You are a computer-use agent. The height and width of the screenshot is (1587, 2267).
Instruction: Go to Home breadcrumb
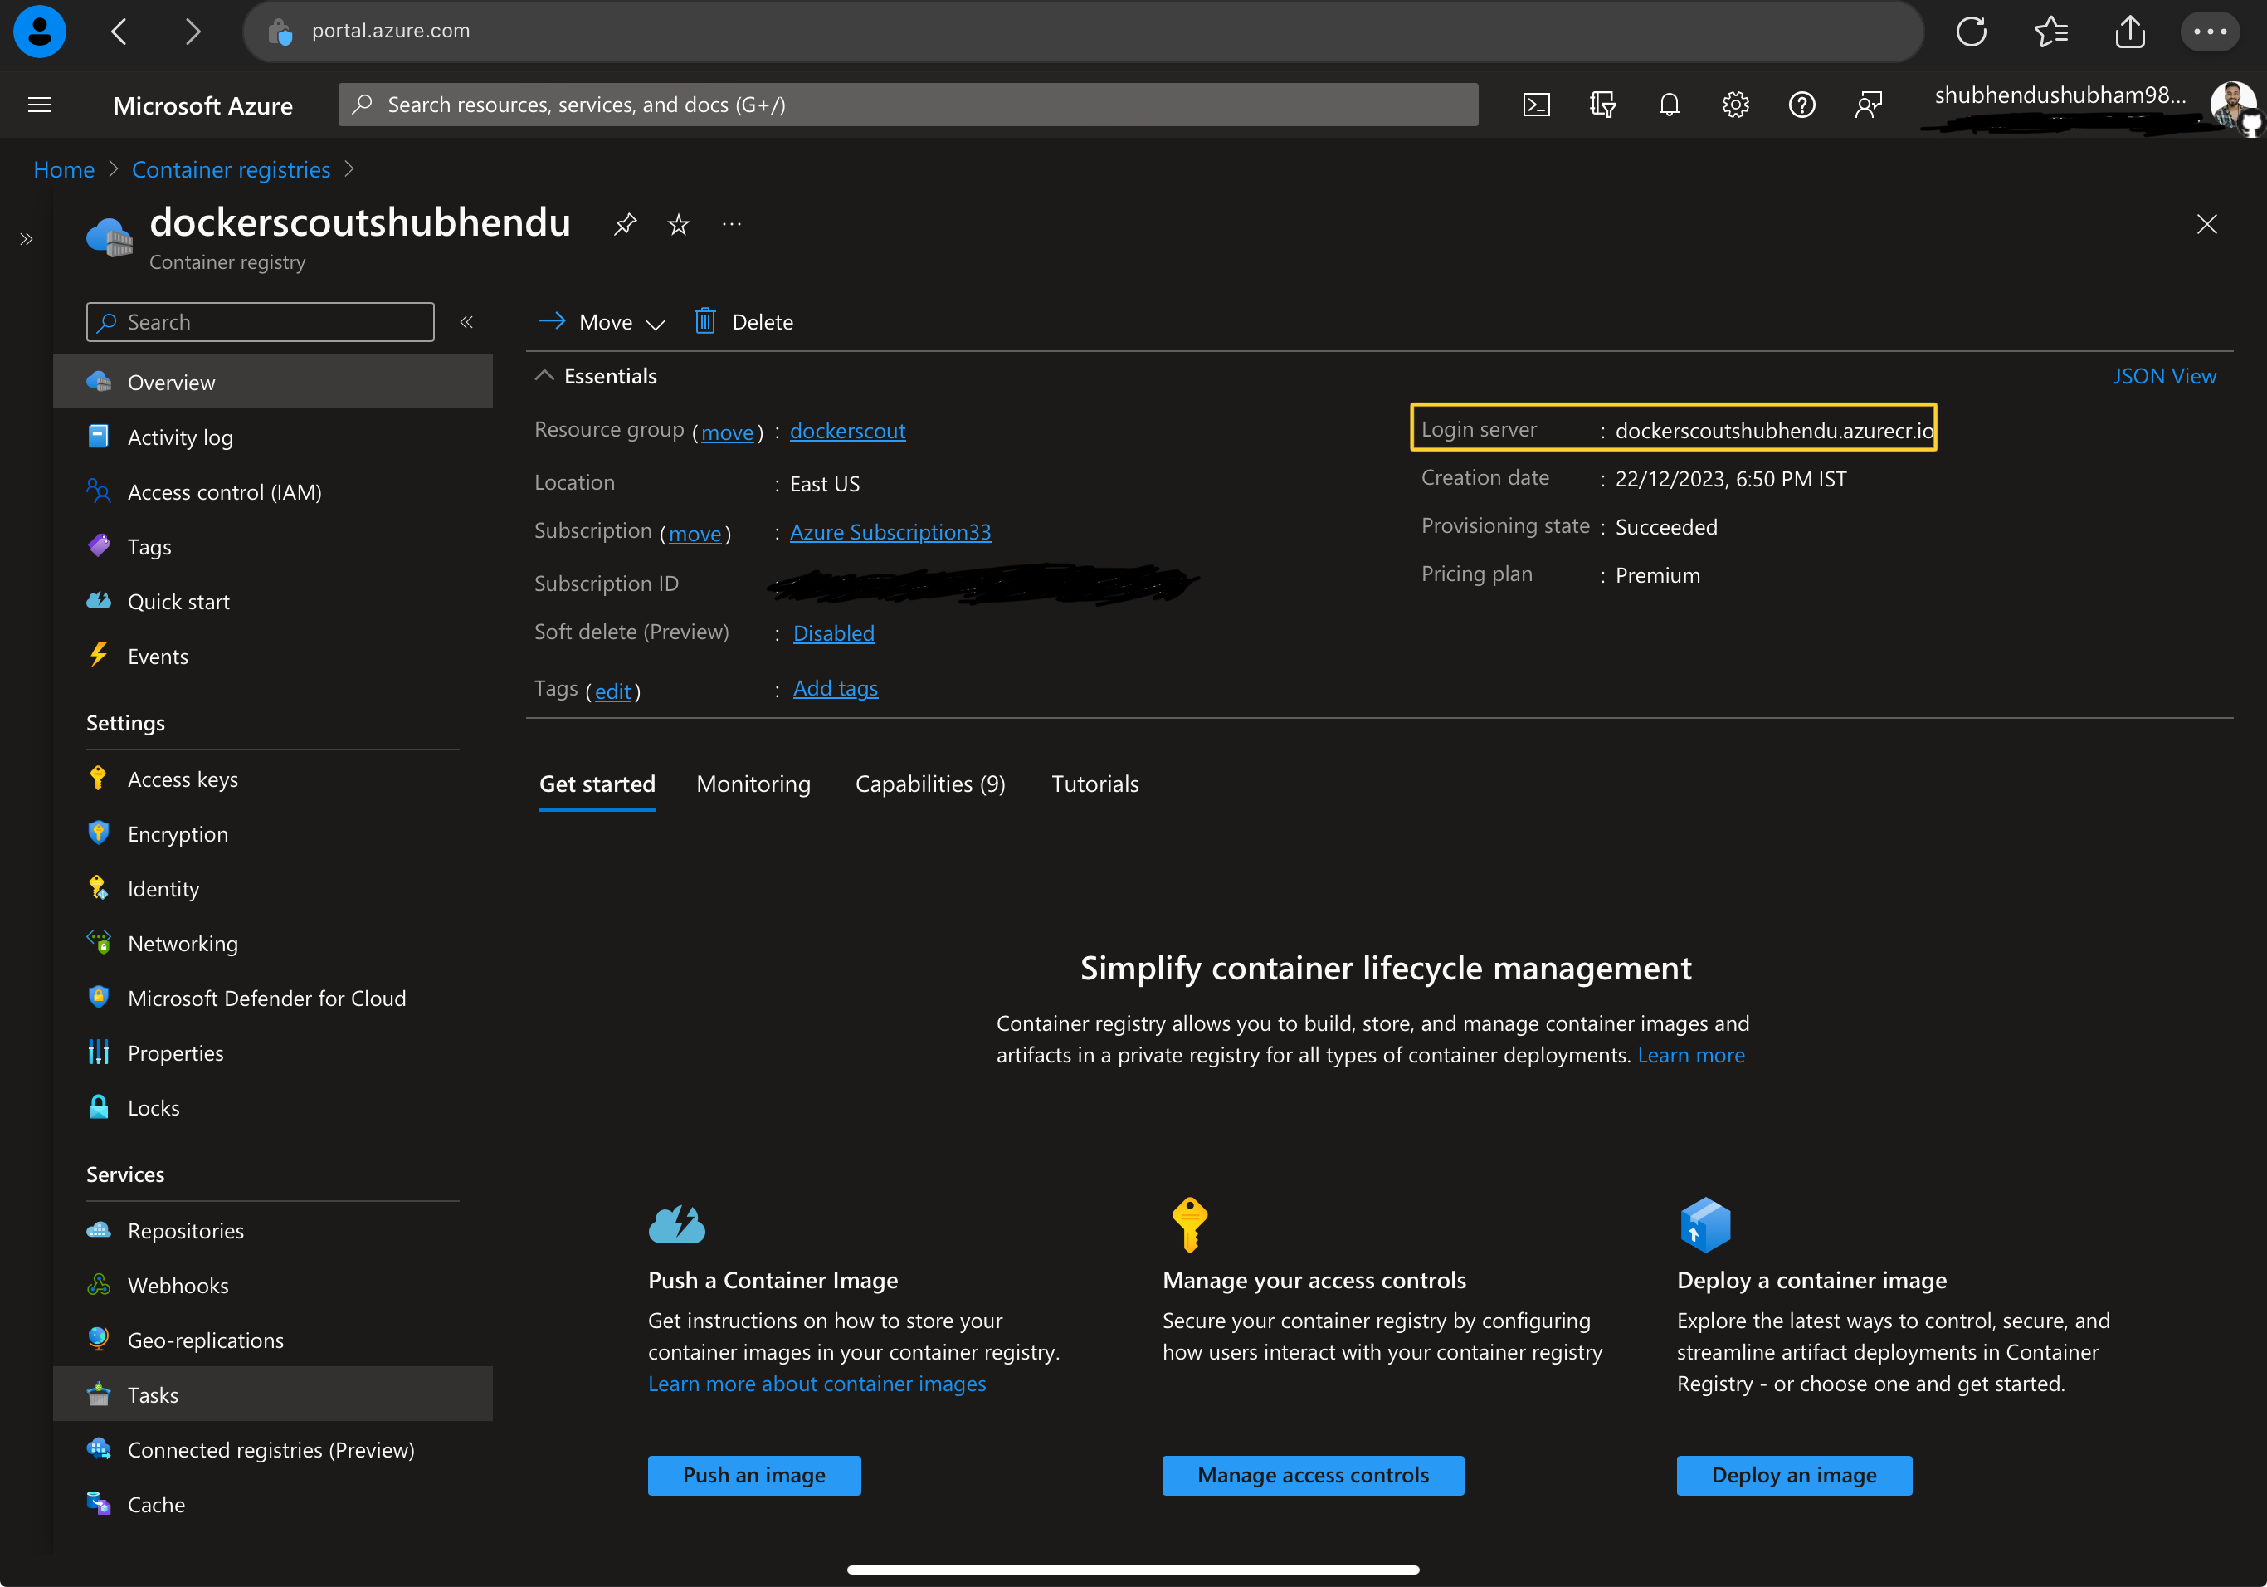(64, 170)
